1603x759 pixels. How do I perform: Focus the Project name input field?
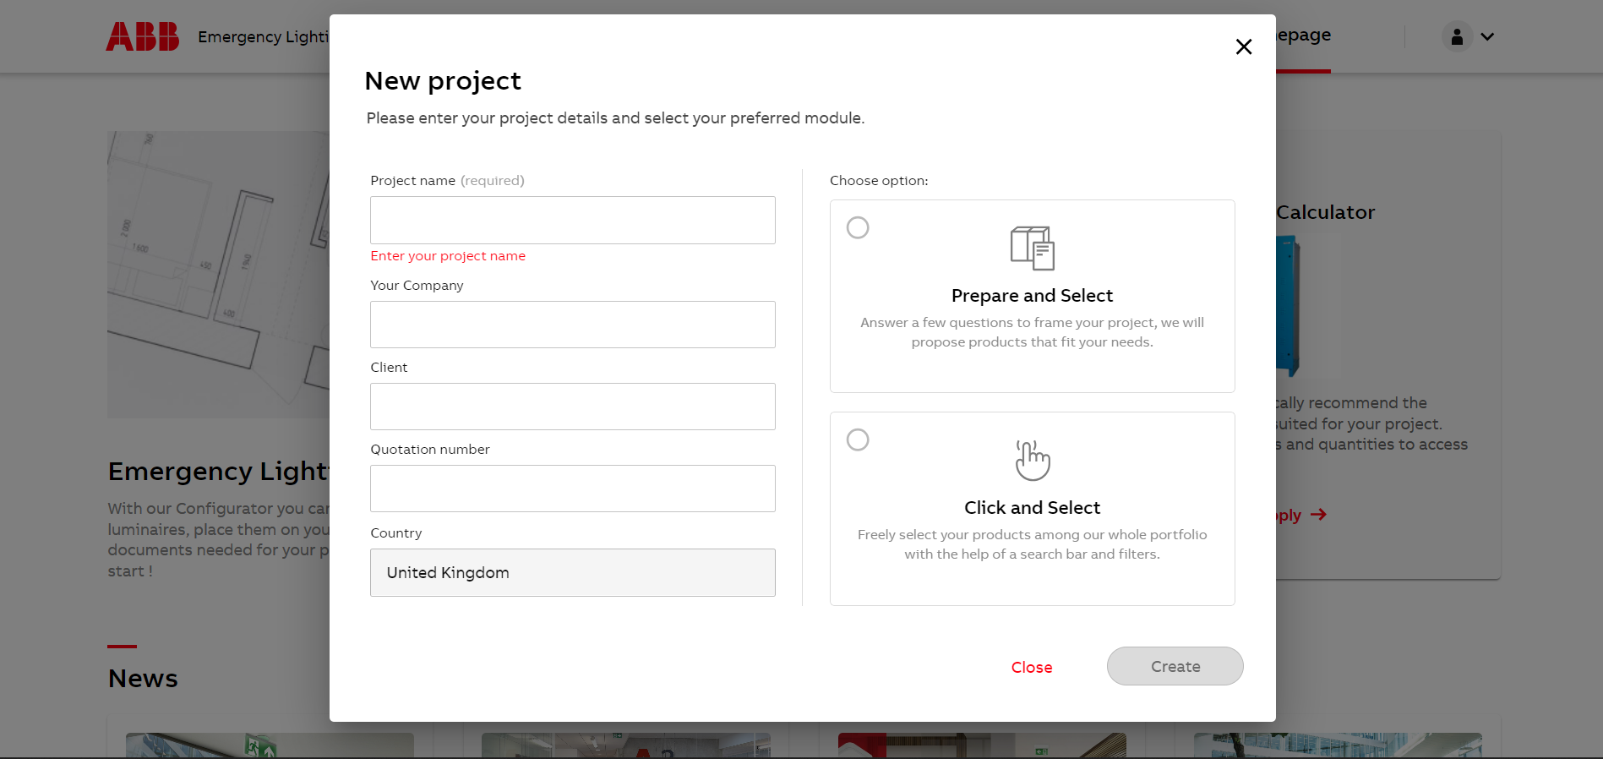(572, 220)
